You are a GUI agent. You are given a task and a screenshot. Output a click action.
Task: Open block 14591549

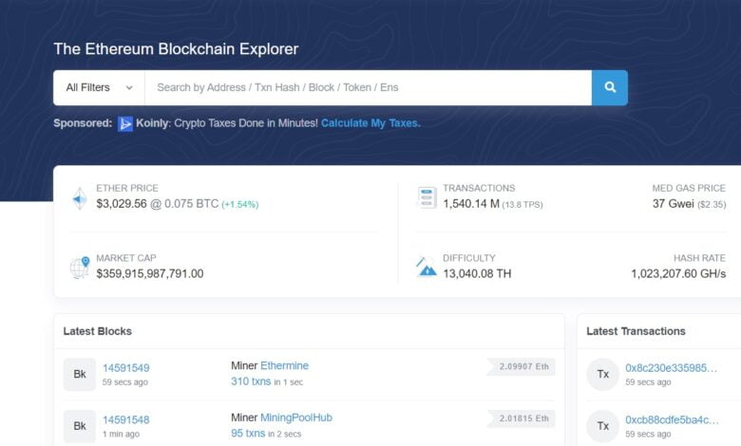pos(125,368)
